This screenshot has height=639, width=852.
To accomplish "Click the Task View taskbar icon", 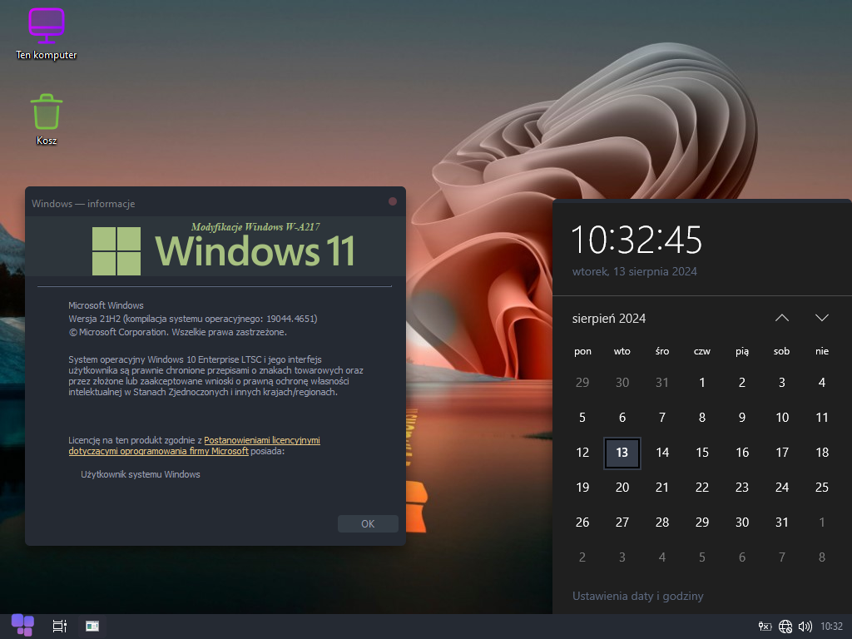I will point(59,627).
